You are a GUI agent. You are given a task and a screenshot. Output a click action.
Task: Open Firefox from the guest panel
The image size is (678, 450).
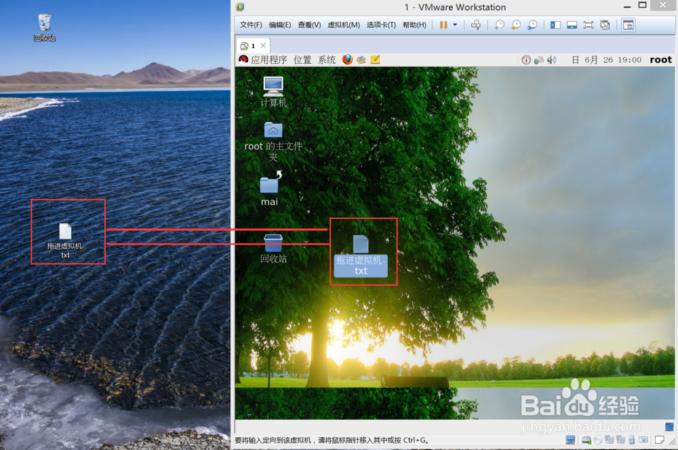pyautogui.click(x=347, y=59)
